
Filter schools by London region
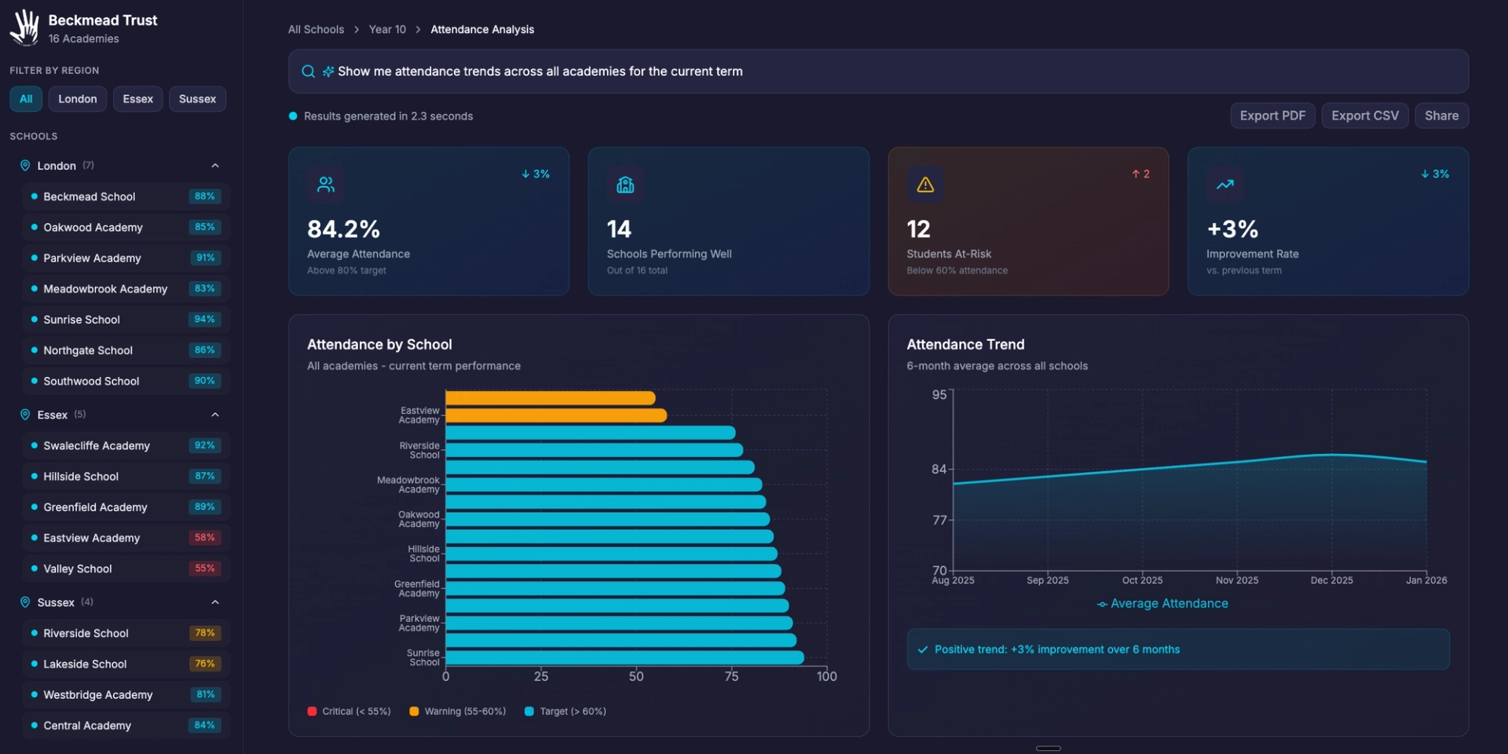pos(78,99)
